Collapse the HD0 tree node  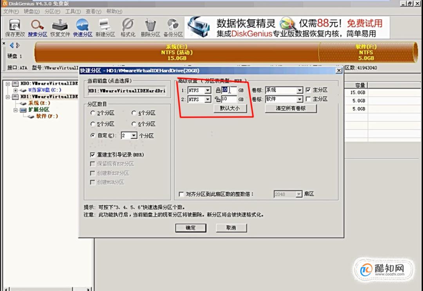8,83
